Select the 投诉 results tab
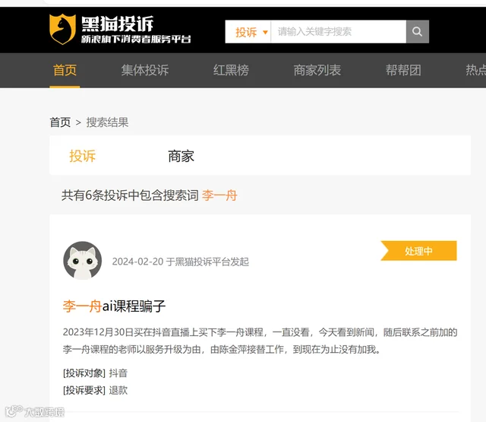 83,156
